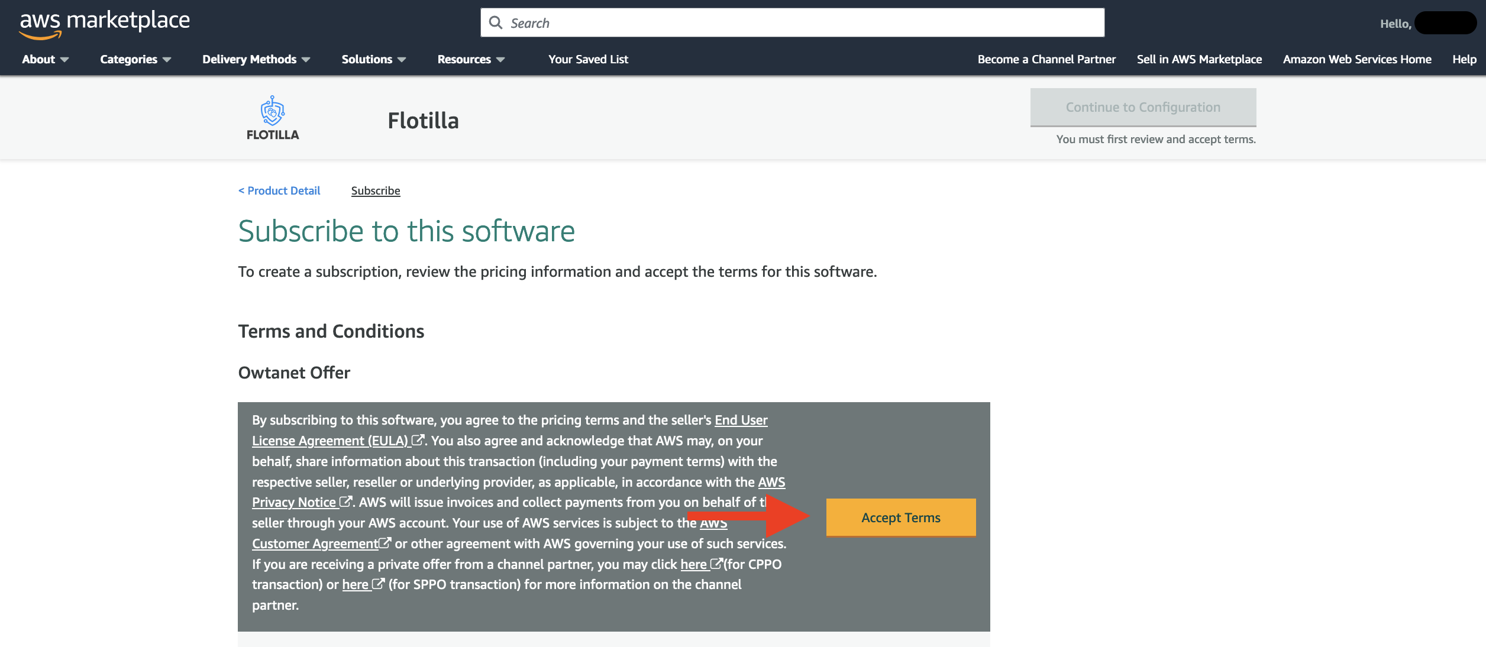1486x647 pixels.
Task: Expand the Resources dropdown menu
Action: [471, 59]
